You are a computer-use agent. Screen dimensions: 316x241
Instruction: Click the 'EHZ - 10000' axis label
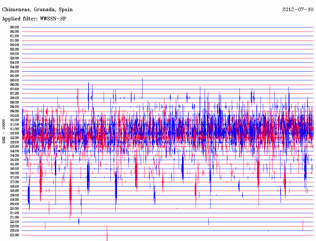pos(4,131)
